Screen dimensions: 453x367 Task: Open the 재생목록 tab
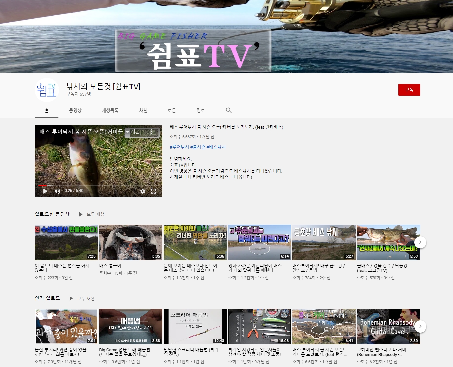pyautogui.click(x=110, y=111)
